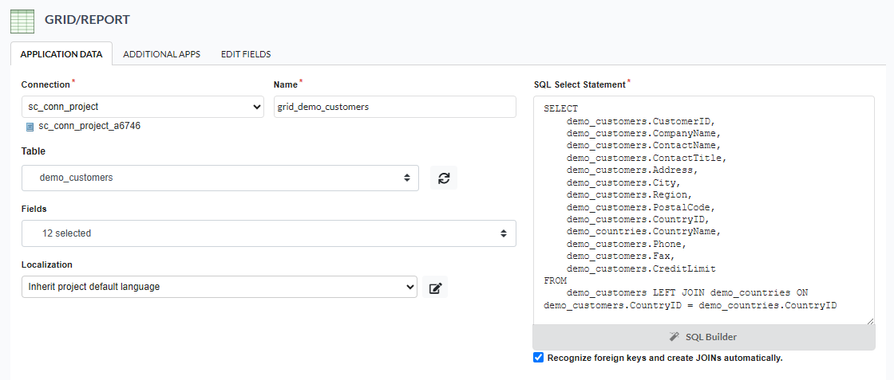This screenshot has height=380, width=894.
Task: Click the sc_conn_project_a6746 connection text
Action: (x=89, y=127)
